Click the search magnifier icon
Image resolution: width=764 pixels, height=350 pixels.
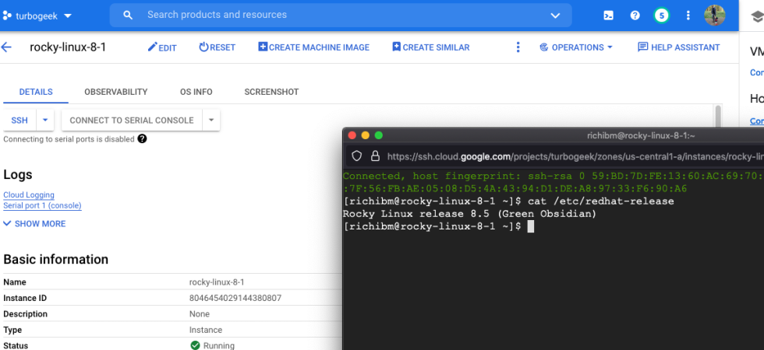coord(128,15)
